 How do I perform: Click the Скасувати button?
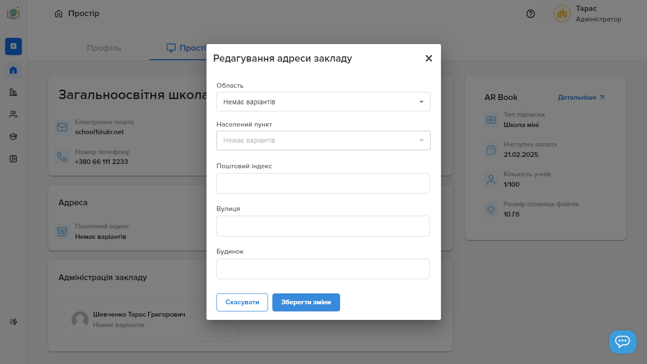[242, 302]
